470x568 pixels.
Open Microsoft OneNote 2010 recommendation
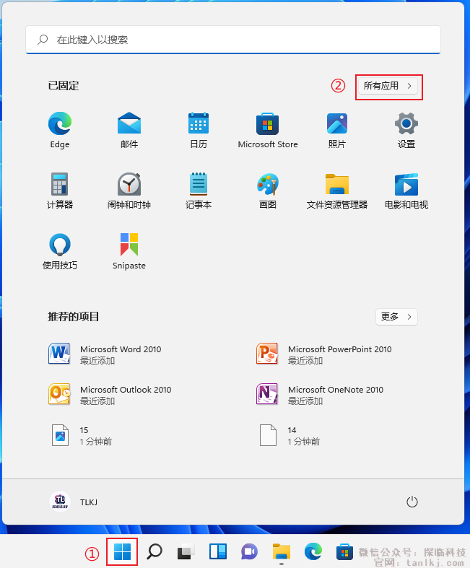tap(320, 395)
